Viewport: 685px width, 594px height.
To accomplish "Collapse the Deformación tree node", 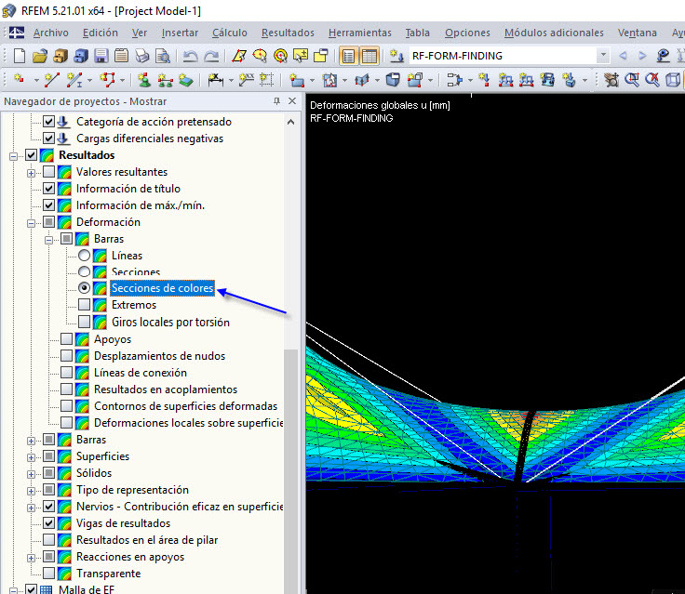I will 32,222.
